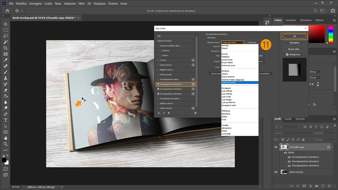The image size is (338, 190).
Task: Click the delete layer trash icon in Livelli
Action: [x=329, y=186]
